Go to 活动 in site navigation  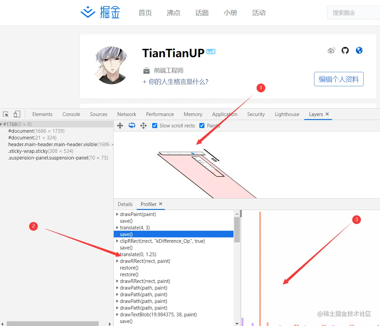[x=259, y=13]
